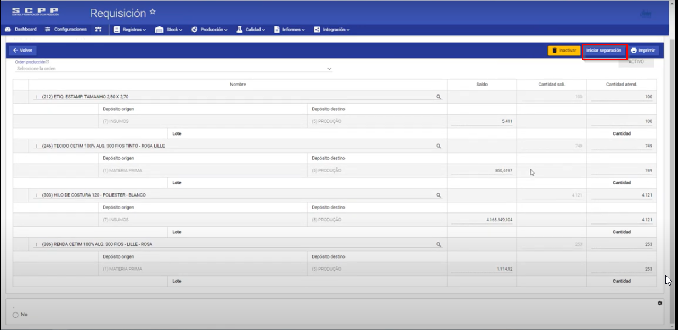The image size is (678, 330).
Task: Select (246) TECIDO CETIM ROSA LILLE item
Action: (103, 146)
